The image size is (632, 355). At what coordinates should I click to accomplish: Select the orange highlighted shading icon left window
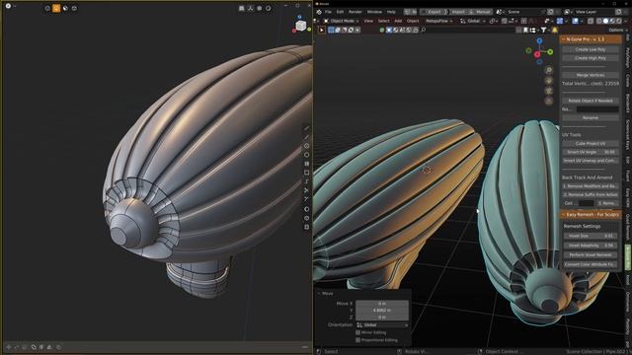pyautogui.click(x=56, y=8)
